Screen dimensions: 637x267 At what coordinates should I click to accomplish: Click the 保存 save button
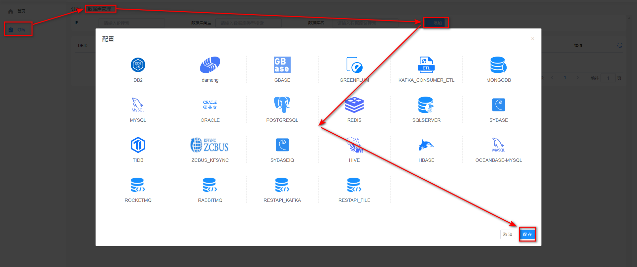(x=527, y=234)
